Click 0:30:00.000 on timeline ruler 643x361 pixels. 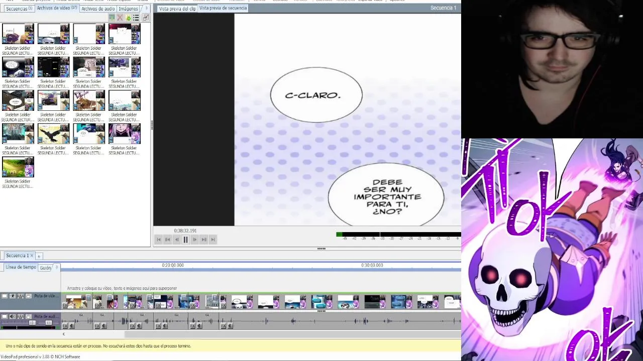click(372, 265)
